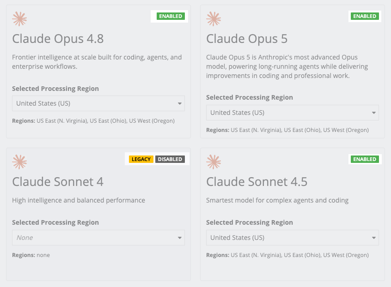Click the dropdown arrow in Claude Opus 5 region selector
This screenshot has height=287, width=391.
373,113
